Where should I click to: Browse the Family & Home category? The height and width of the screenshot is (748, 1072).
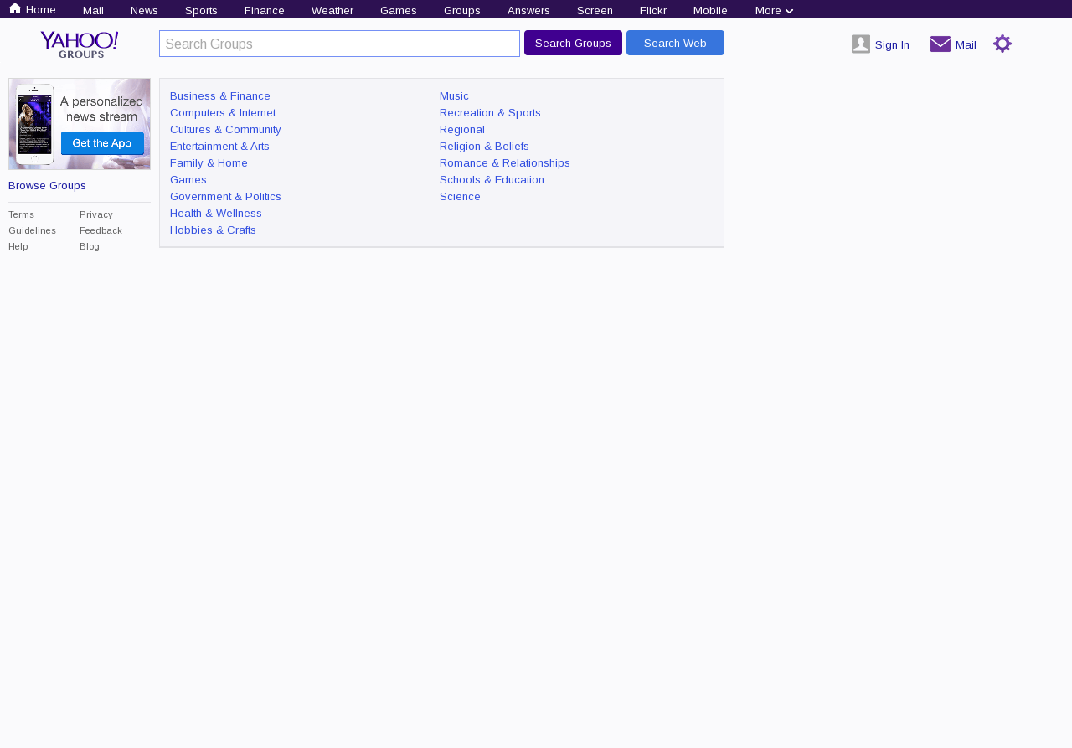209,163
